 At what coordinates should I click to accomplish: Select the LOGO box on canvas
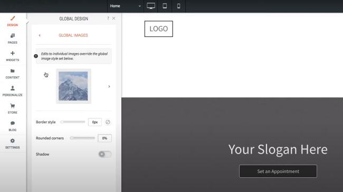[159, 29]
